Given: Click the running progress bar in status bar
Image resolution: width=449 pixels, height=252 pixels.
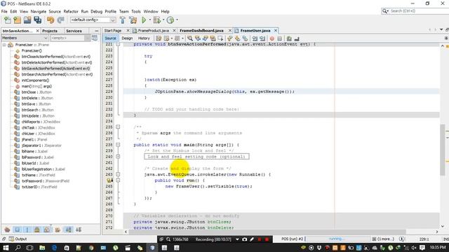Looking at the screenshot, I should coord(337,239).
